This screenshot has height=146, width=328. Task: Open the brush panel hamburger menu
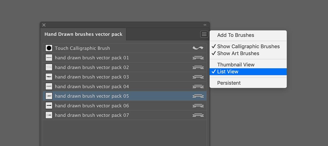click(204, 34)
